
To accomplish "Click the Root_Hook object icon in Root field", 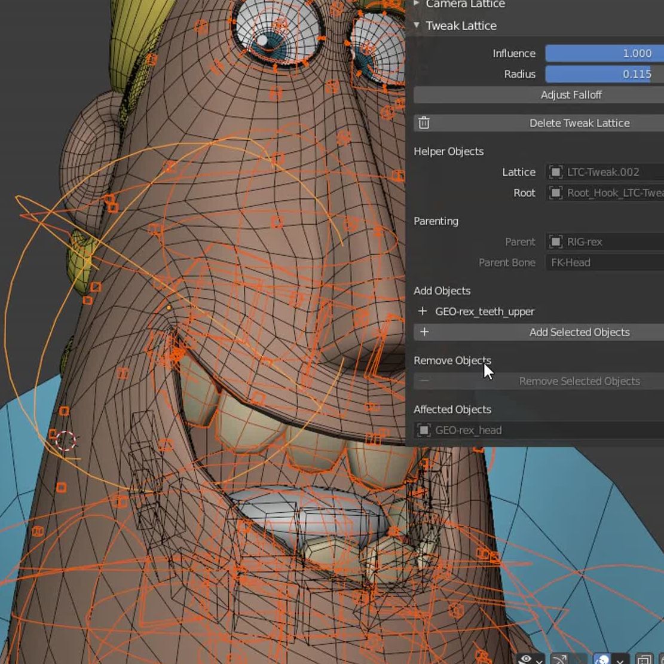I will click(x=556, y=193).
